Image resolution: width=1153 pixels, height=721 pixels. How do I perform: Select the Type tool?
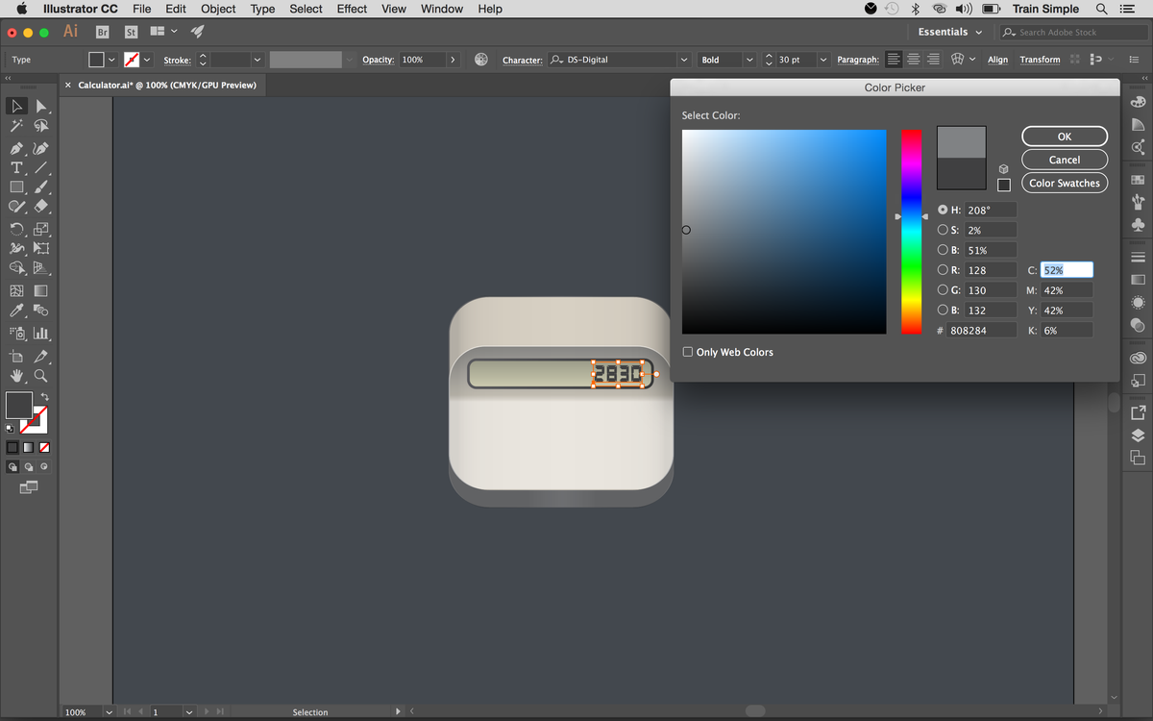point(17,168)
